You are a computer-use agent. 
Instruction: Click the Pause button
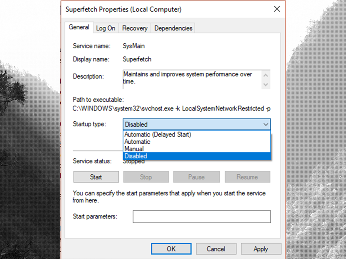(x=196, y=177)
